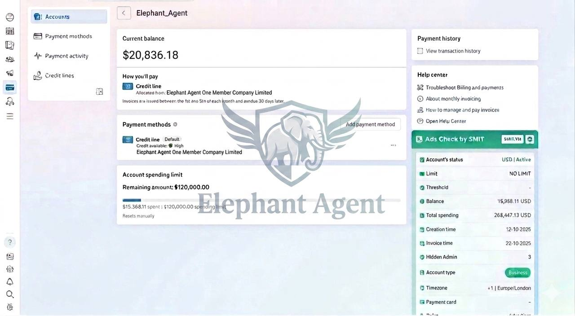The image size is (575, 316).
Task: Open the table grid icon in left rail
Action: click(10, 31)
